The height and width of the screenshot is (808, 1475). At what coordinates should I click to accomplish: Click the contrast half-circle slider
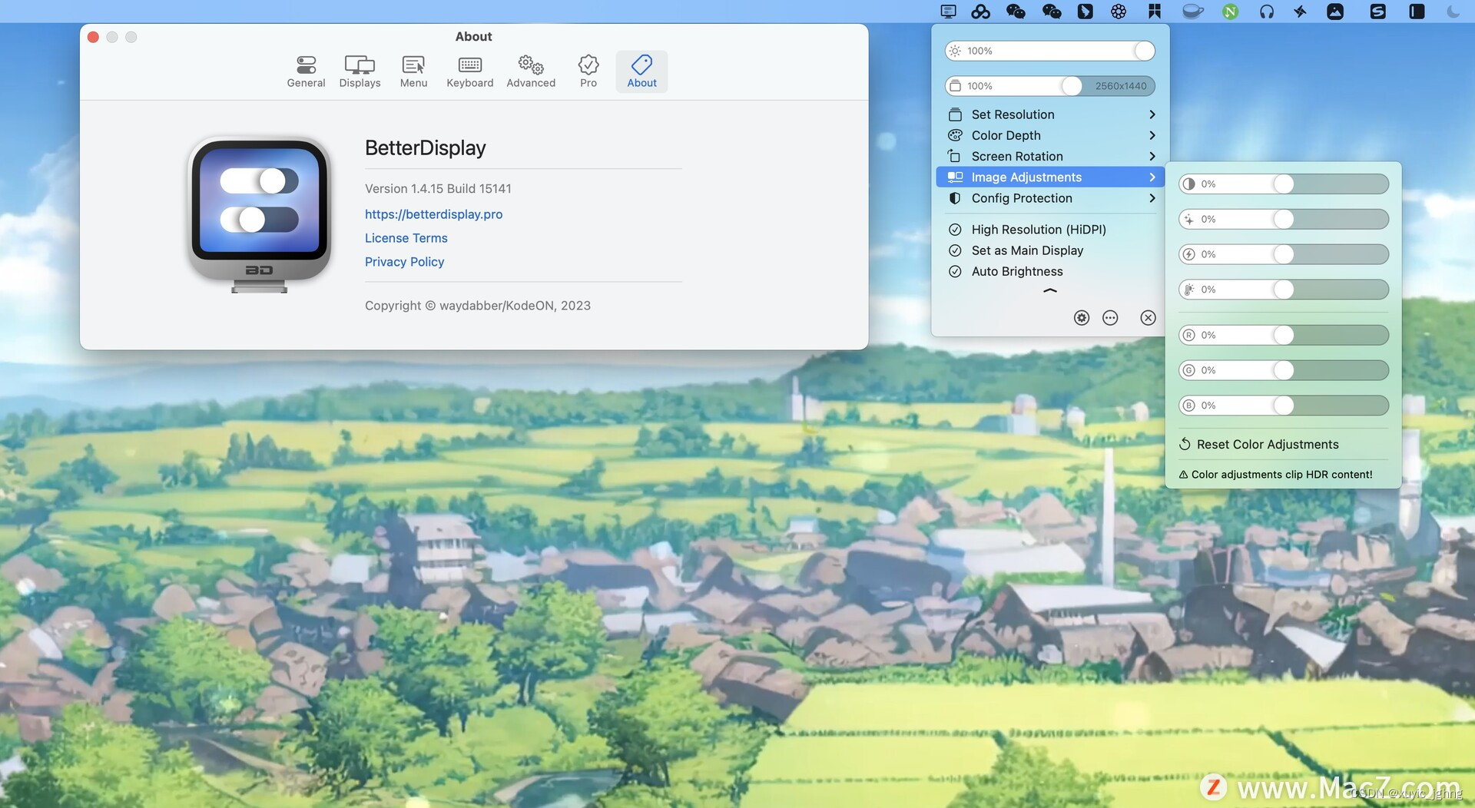[1284, 184]
